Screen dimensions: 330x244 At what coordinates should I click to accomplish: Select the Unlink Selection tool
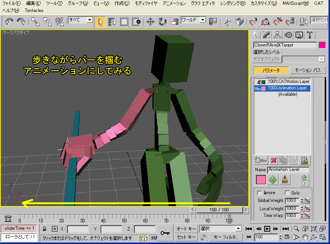tap(47, 22)
